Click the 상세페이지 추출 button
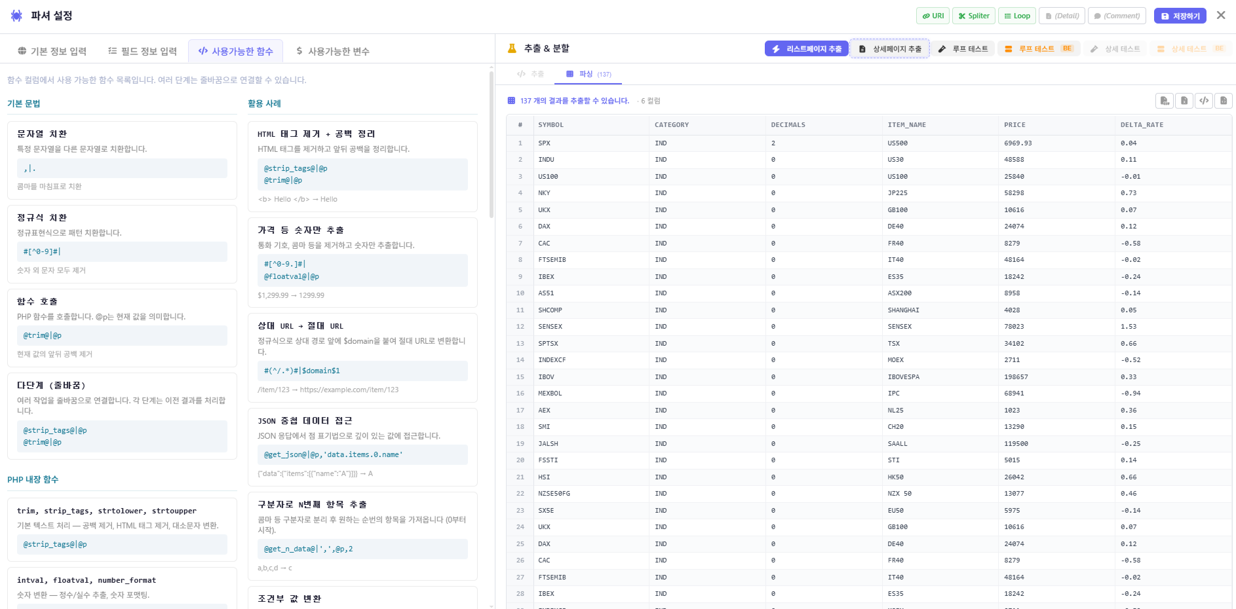The width and height of the screenshot is (1236, 609). coord(889,48)
